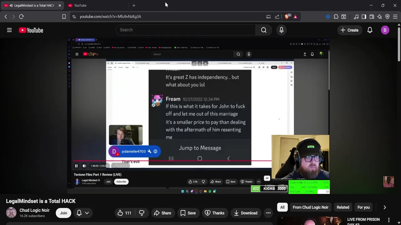Click the magnifier search button
401x225 pixels.
click(x=264, y=30)
